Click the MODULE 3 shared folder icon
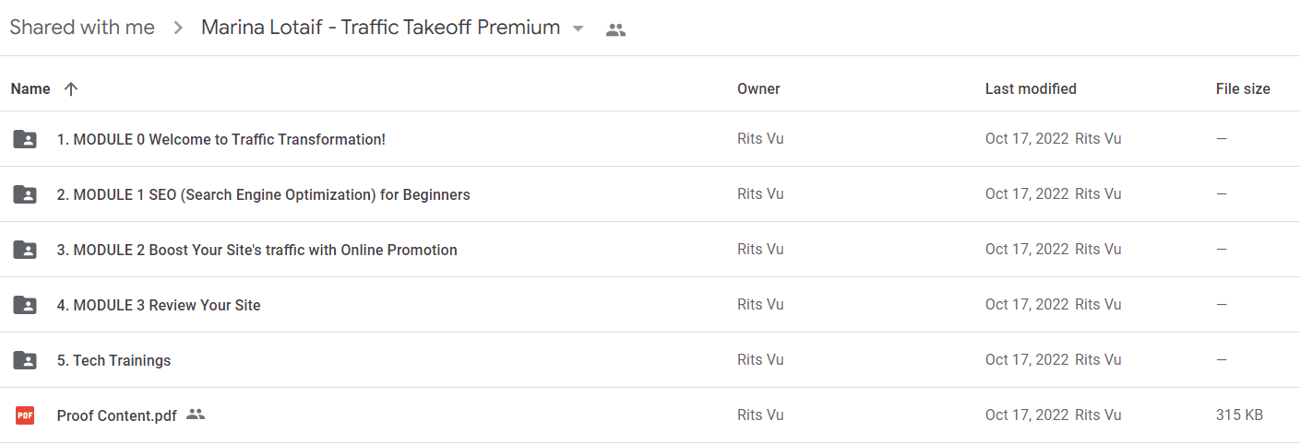1300x444 pixels. 25,305
